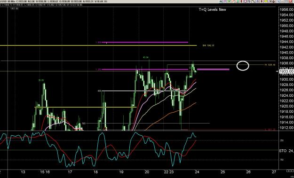Viewport: 294px width, 178px height.
Task: Click date label 13 on time axis
Action: [23, 172]
